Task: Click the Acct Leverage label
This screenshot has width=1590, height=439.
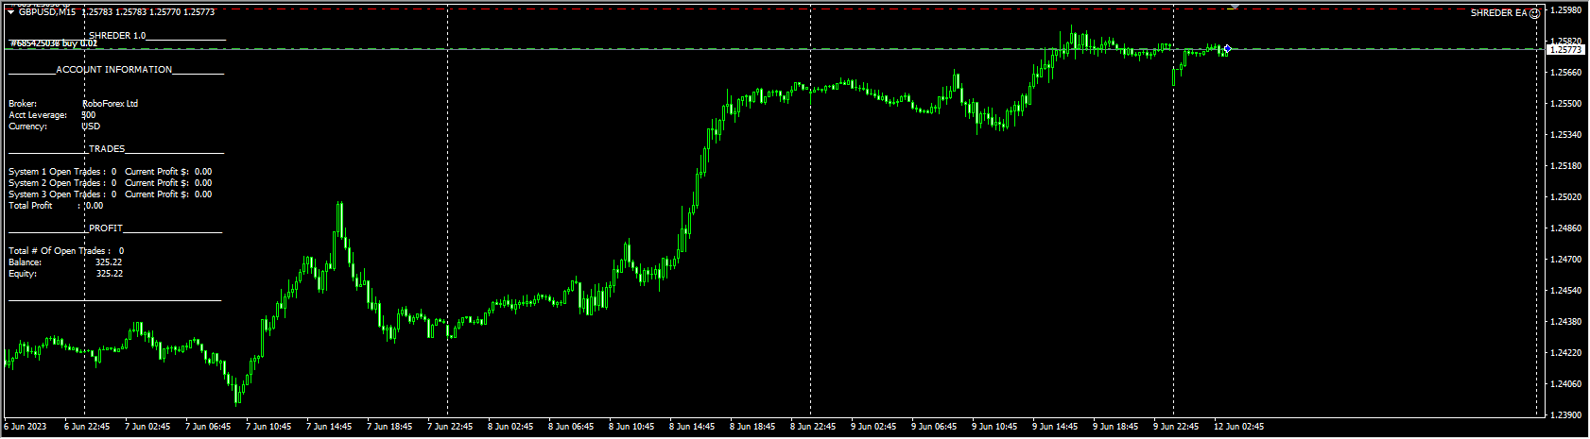Action: pos(38,115)
